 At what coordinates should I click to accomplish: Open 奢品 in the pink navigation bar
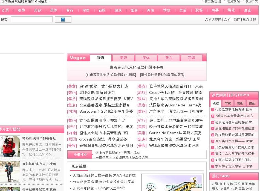click(x=70, y=10)
